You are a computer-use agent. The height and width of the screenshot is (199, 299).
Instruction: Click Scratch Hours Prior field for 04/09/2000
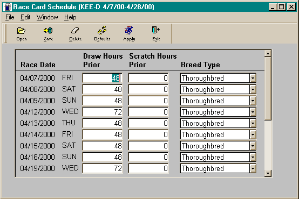pos(148,101)
